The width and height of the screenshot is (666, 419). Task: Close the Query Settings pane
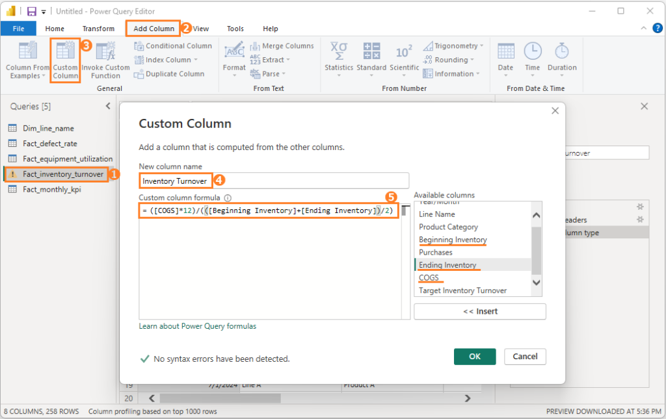tap(645, 107)
